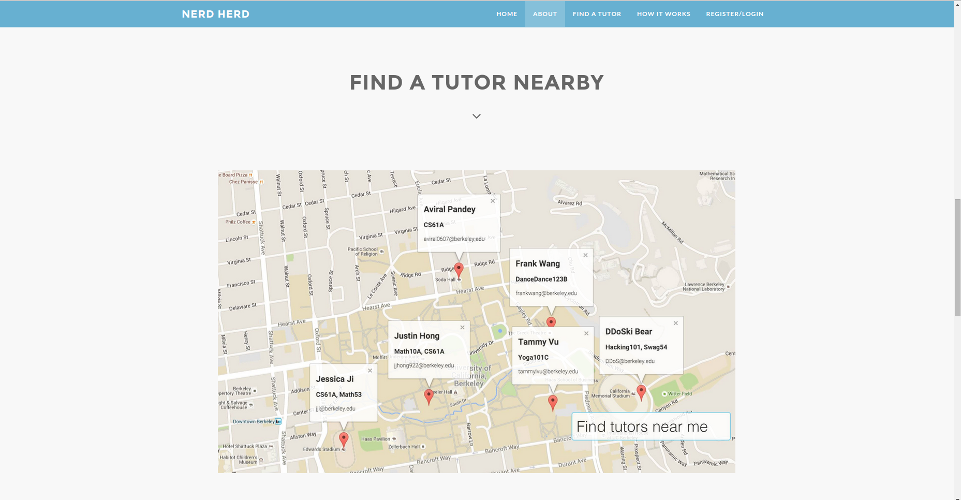Click the map pin at Edwards Stadium
Screen dimensions: 961x500
tap(344, 440)
